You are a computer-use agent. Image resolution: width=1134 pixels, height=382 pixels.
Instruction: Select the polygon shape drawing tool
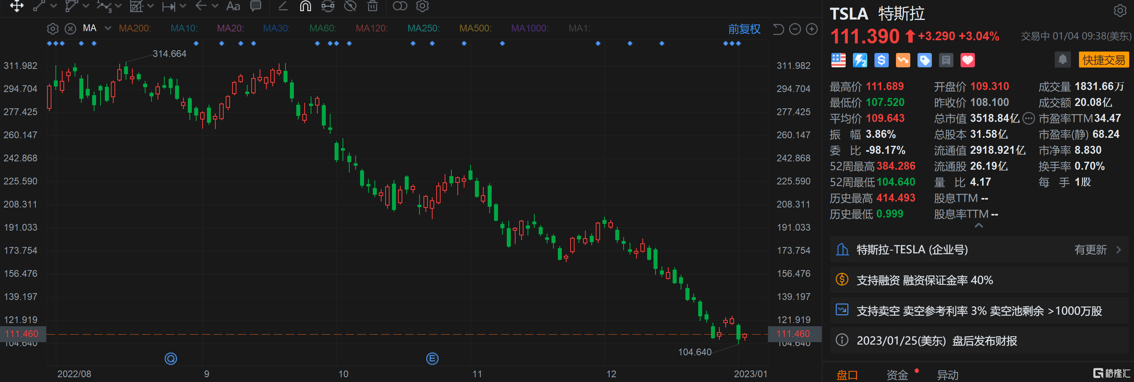tap(71, 6)
